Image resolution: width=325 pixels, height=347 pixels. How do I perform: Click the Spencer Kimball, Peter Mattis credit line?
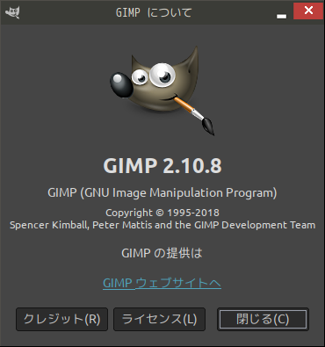pyautogui.click(x=162, y=225)
